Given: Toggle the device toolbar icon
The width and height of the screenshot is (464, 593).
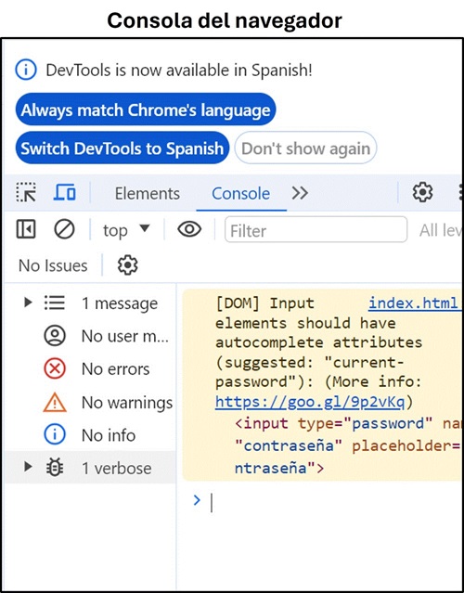Looking at the screenshot, I should pos(65,193).
